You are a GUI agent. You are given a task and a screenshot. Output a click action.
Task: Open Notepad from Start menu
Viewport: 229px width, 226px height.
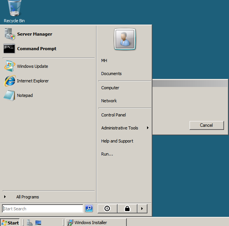(48, 95)
